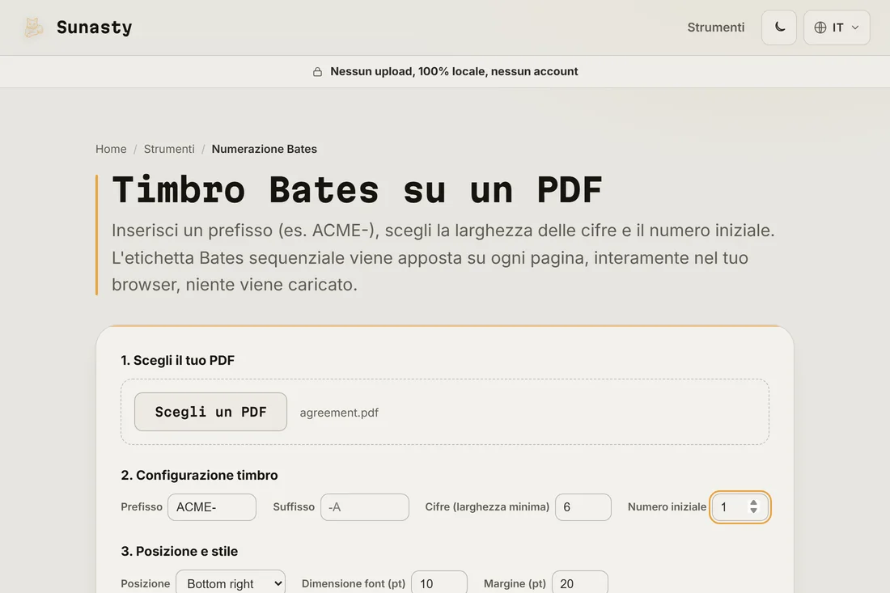890x593 pixels.
Task: Open the IT language dropdown
Action: (x=837, y=28)
